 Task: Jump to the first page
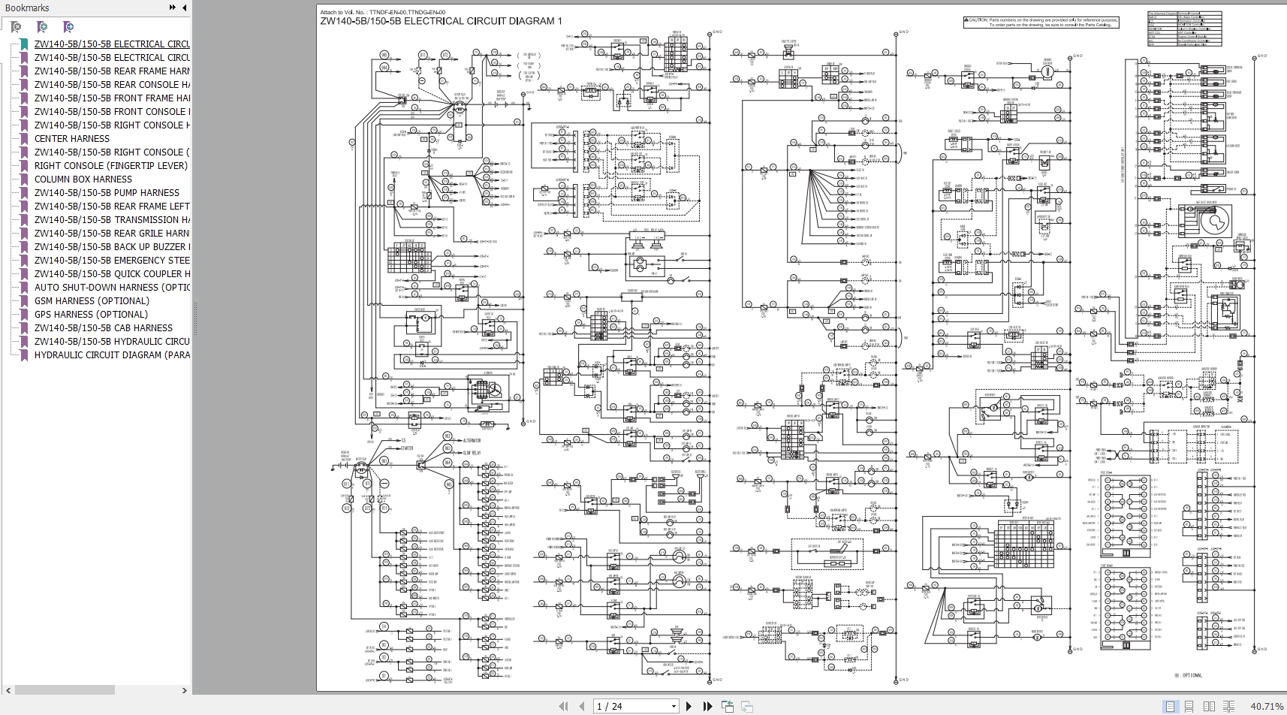(x=563, y=706)
